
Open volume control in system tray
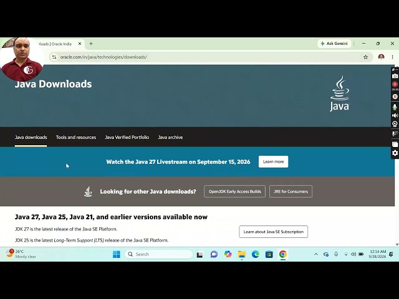[x=353, y=254]
